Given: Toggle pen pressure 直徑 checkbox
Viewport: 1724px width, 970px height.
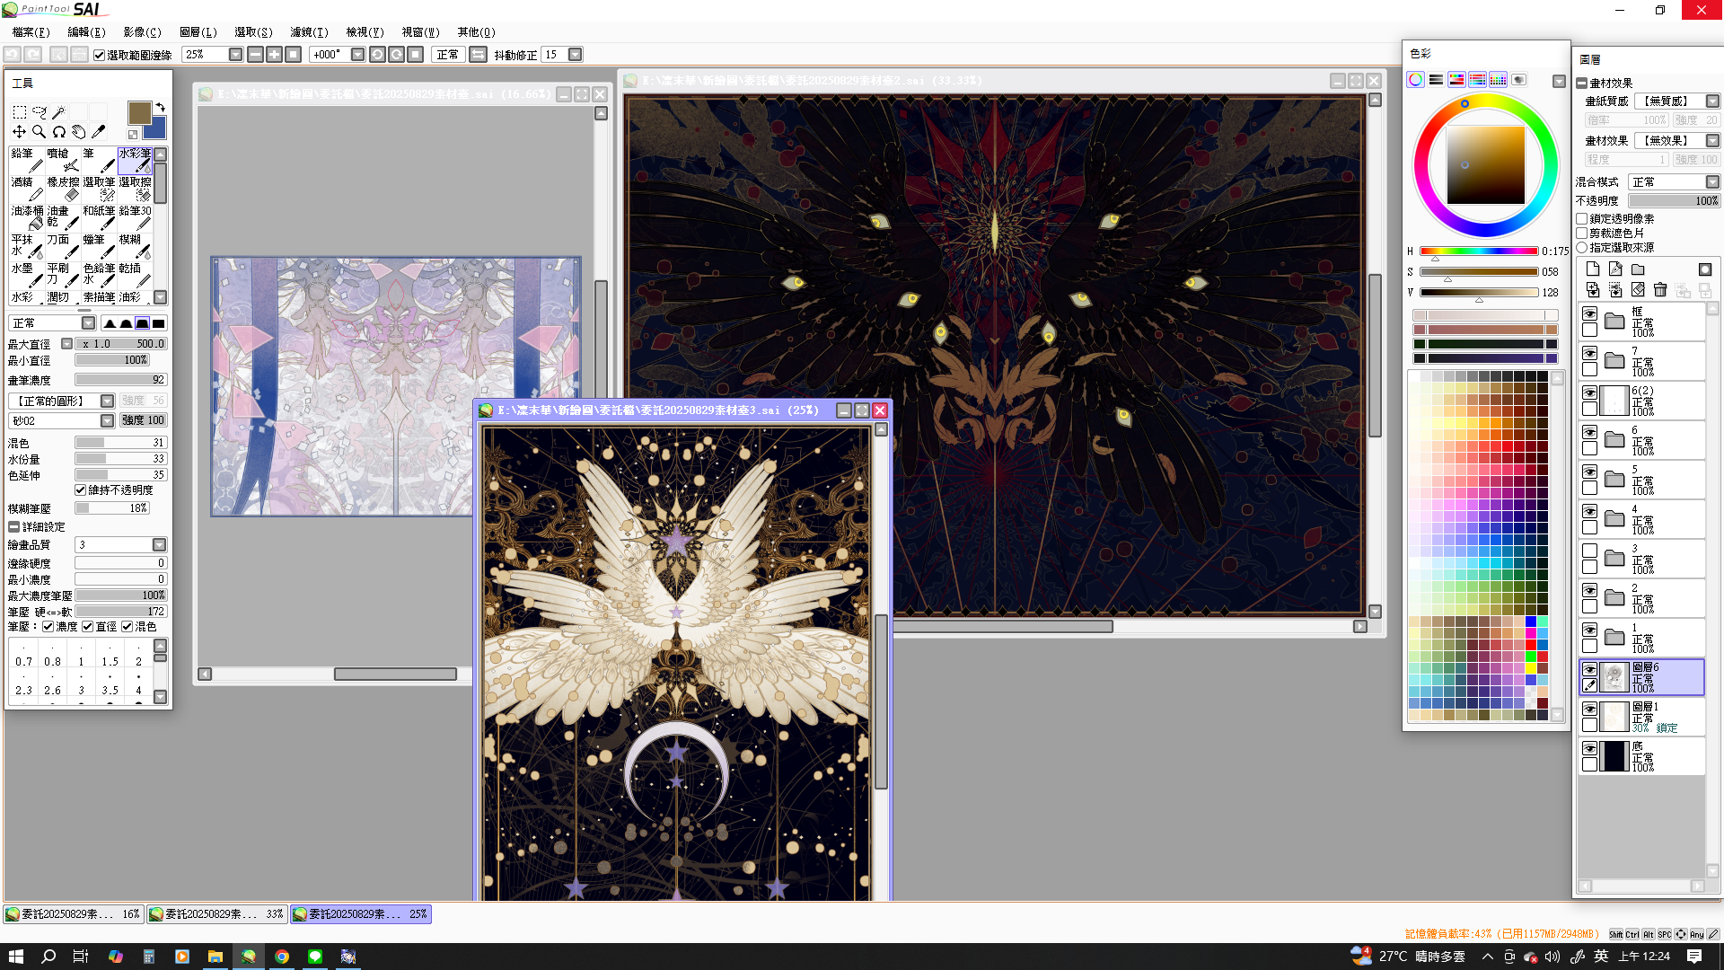Looking at the screenshot, I should 87,627.
